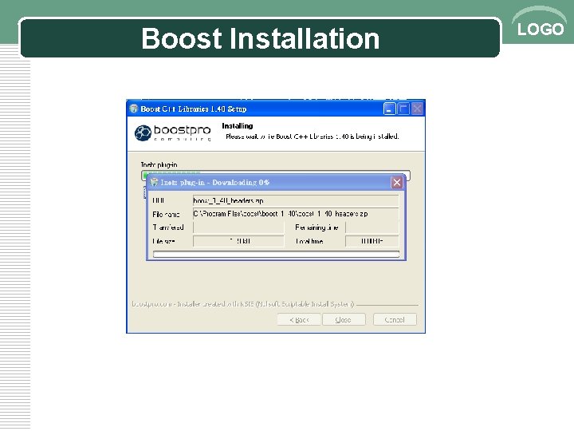Minimize the Boost C++ Libraries Setup window
Image resolution: width=574 pixels, height=431 pixels.
[389, 109]
